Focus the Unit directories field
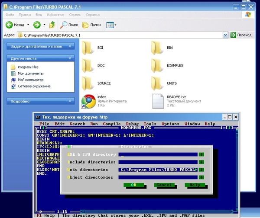Screen dimensions: 260x218 click(x=158, y=170)
